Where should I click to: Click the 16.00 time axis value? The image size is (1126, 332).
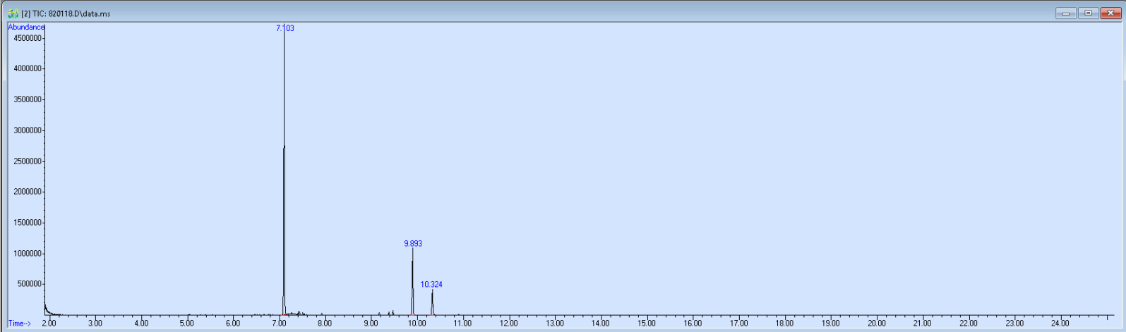(x=693, y=324)
